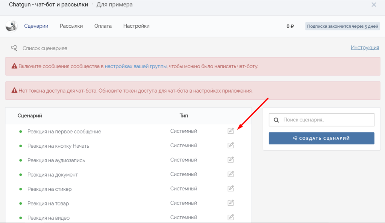
Task: Click the warning triangle in token alert
Action: click(14, 91)
